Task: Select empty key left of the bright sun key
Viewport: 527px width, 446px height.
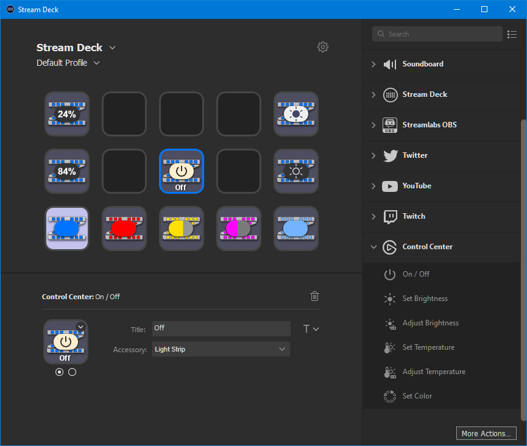Action: click(x=239, y=114)
